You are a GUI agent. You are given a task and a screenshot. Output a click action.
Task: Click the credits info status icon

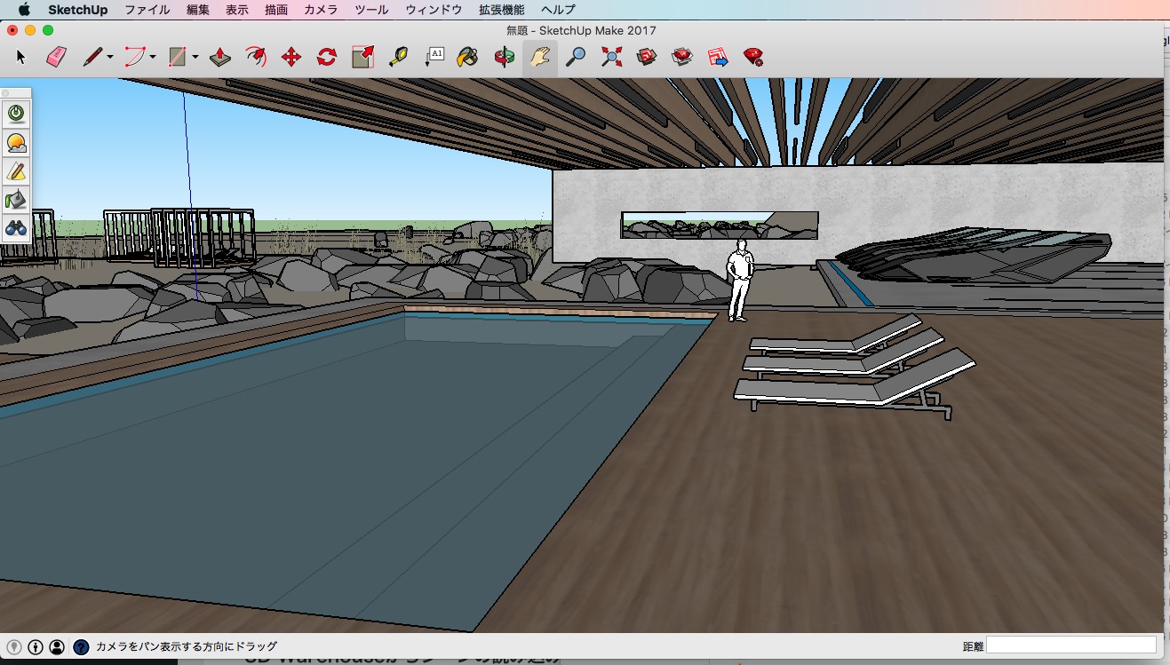tap(36, 647)
